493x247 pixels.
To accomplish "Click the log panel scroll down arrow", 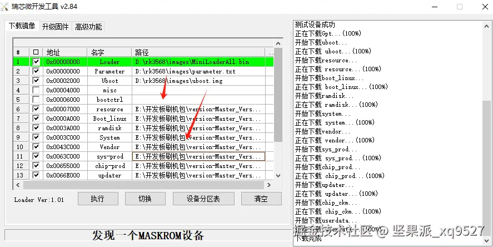I will click(x=486, y=240).
